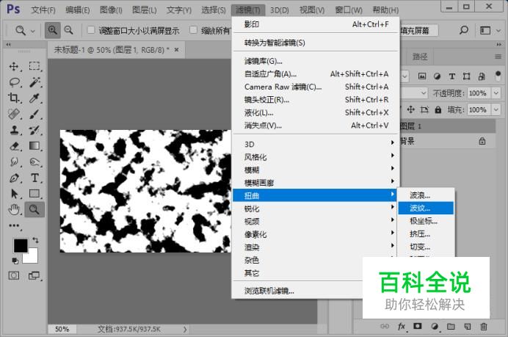Image resolution: width=508 pixels, height=337 pixels.
Task: Toggle adjustment layer filter icon
Action: (437, 76)
